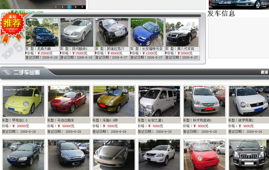Image resolution: width=269 pixels, height=170 pixels.
Task: Open the red 马自达跑车 car photo
Action: tap(69, 101)
